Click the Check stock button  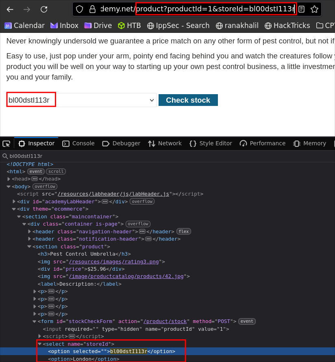pos(188,100)
